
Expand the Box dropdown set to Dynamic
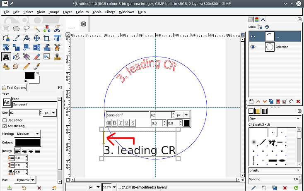pyautogui.click(x=25, y=180)
